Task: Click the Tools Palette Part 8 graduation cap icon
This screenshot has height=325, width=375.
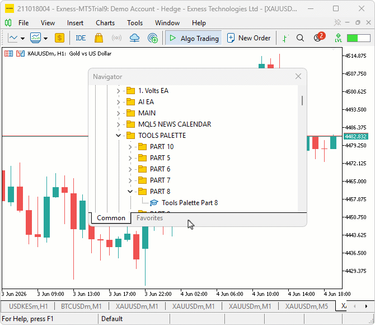Action: point(154,203)
